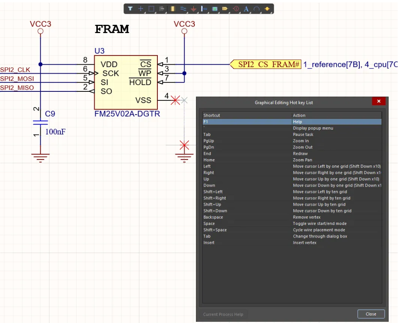Click the move objects cross tool

pos(140,9)
